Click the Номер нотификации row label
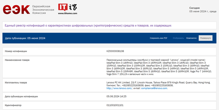Image resolution: width=219 pixels, height=110 pixels. pyautogui.click(x=16, y=51)
